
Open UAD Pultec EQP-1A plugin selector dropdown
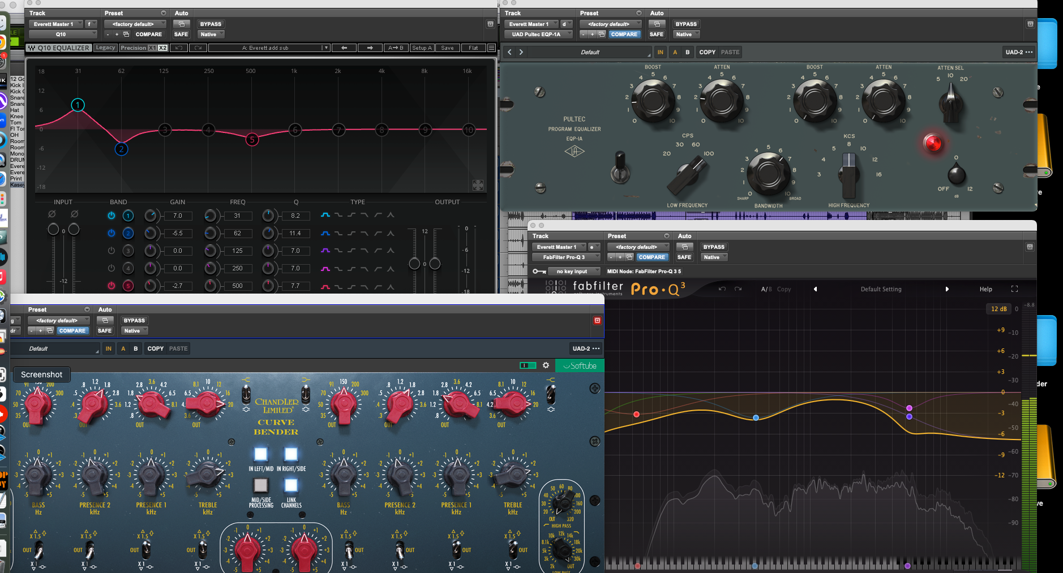(x=539, y=35)
